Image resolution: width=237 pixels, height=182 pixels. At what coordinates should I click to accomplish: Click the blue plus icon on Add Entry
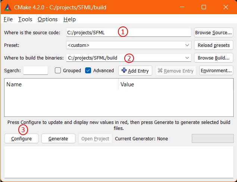[x=124, y=70]
